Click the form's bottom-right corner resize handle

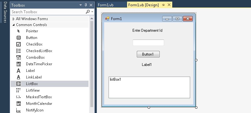click(196, 107)
